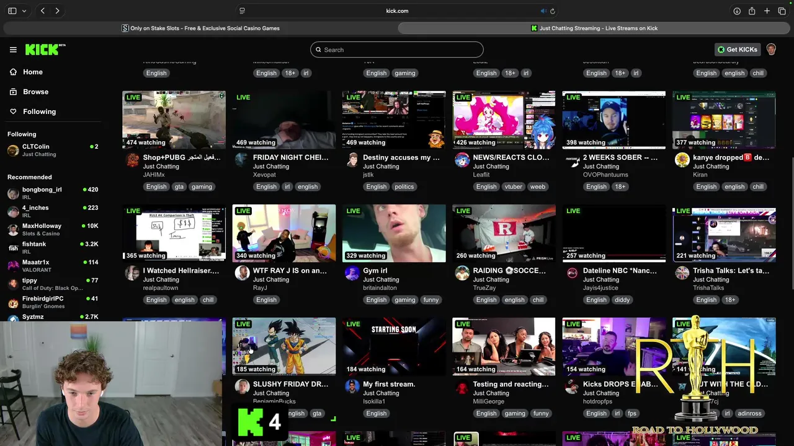Mute tab audio speaker icon in address bar
This screenshot has width=794, height=446.
[543, 11]
